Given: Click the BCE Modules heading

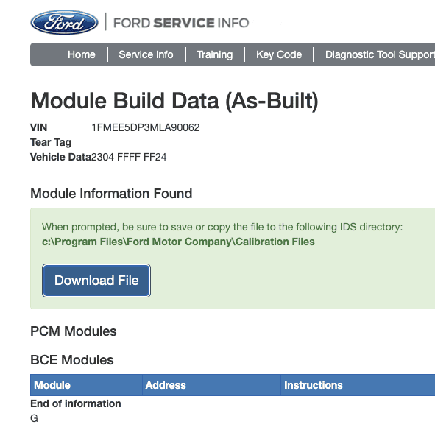Looking at the screenshot, I should pos(72,360).
